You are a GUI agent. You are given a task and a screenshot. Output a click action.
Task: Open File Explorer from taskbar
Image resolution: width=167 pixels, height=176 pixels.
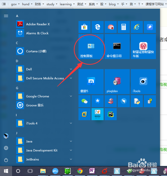(43, 171)
